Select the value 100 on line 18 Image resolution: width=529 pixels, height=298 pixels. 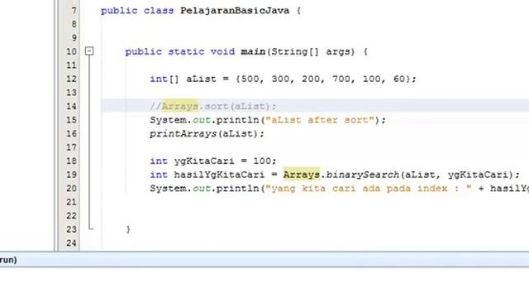point(262,161)
